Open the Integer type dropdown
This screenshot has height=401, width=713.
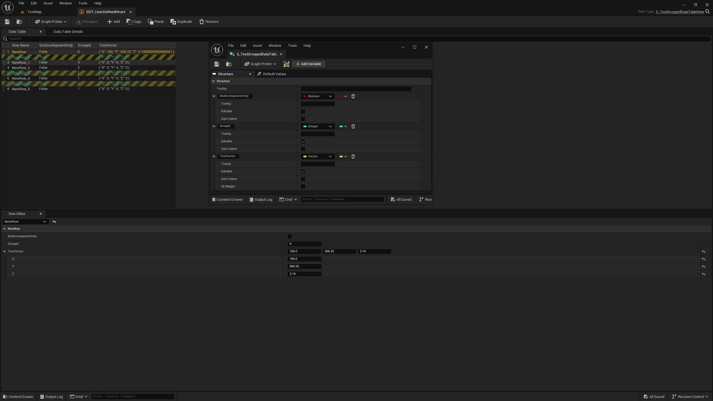pyautogui.click(x=318, y=126)
